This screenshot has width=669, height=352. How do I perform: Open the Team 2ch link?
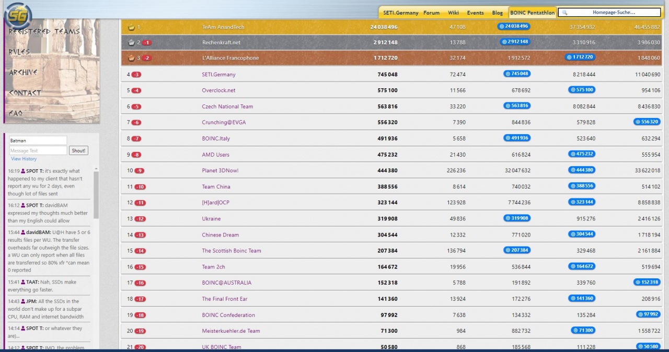pyautogui.click(x=214, y=267)
